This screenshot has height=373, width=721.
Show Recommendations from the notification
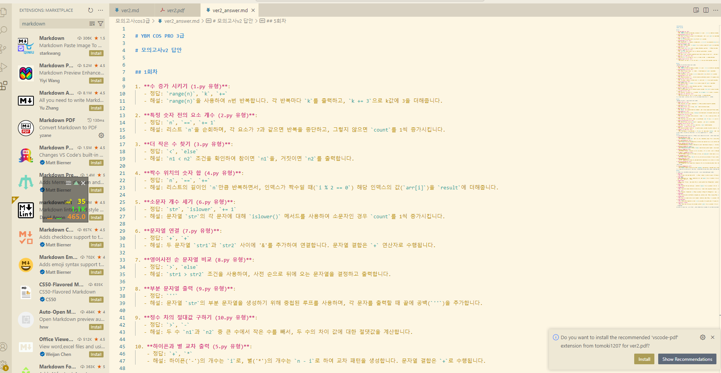click(687, 359)
